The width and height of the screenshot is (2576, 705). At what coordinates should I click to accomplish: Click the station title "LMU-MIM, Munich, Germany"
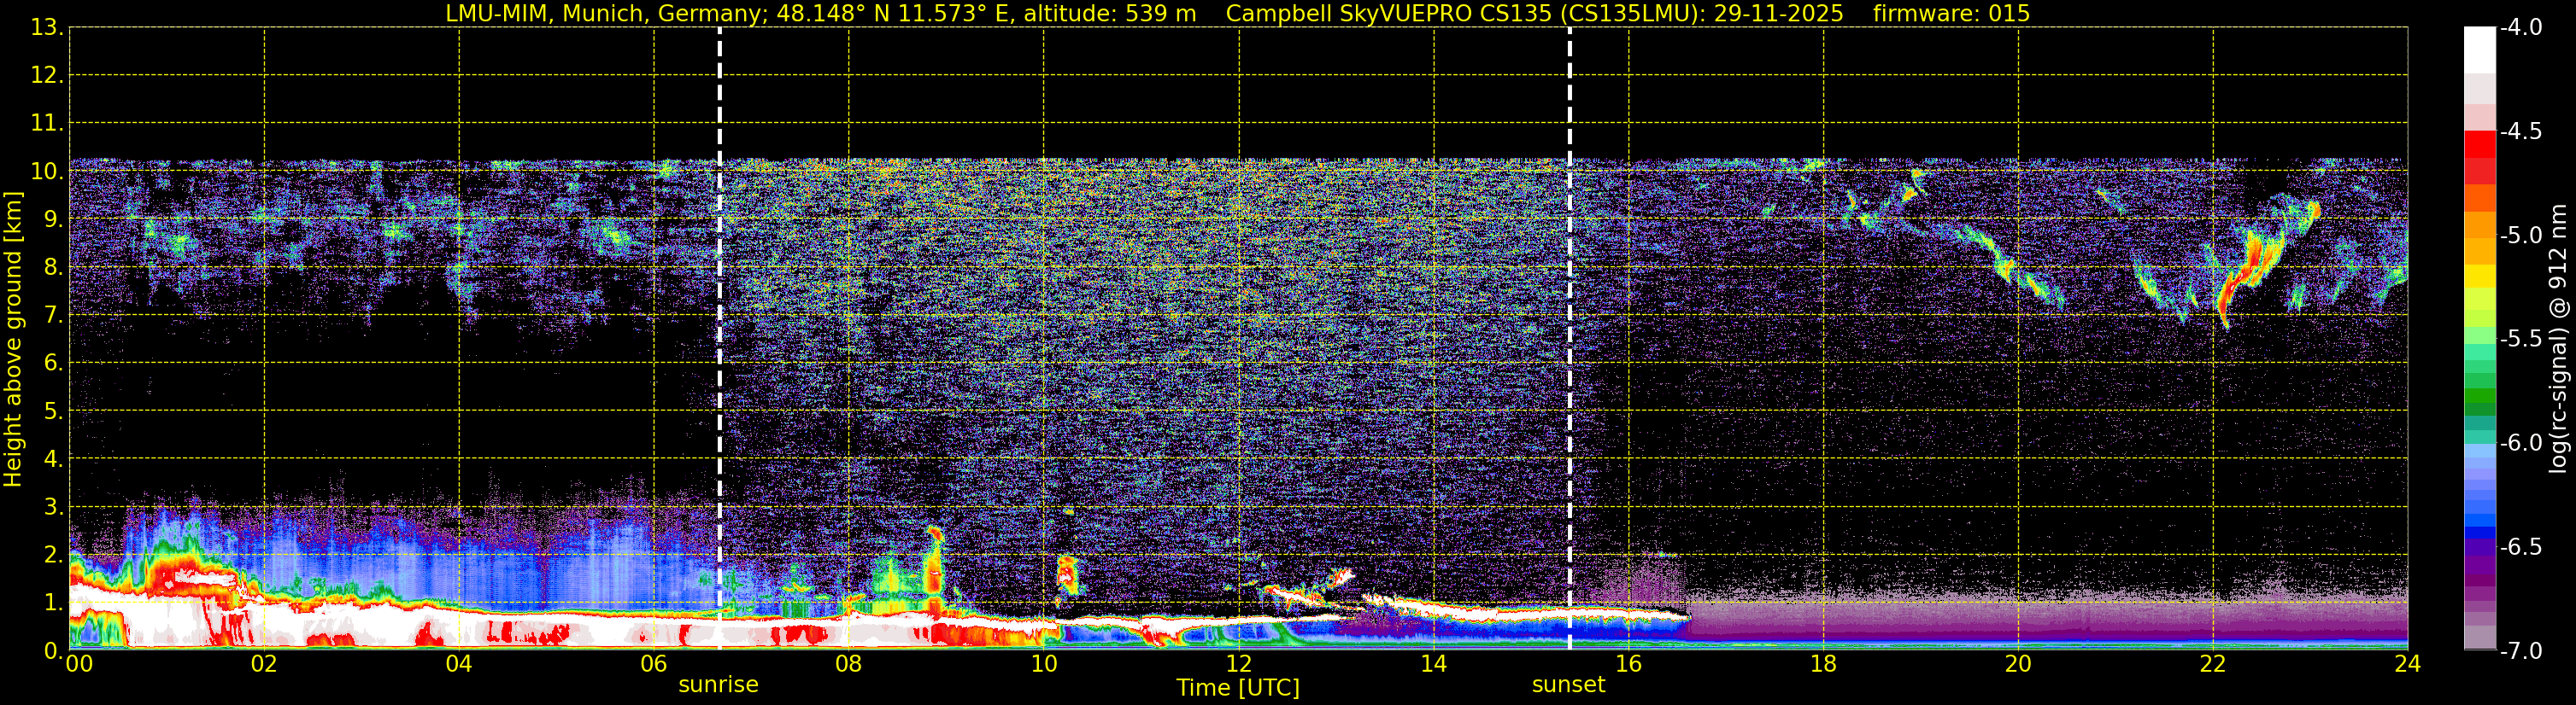coord(607,14)
